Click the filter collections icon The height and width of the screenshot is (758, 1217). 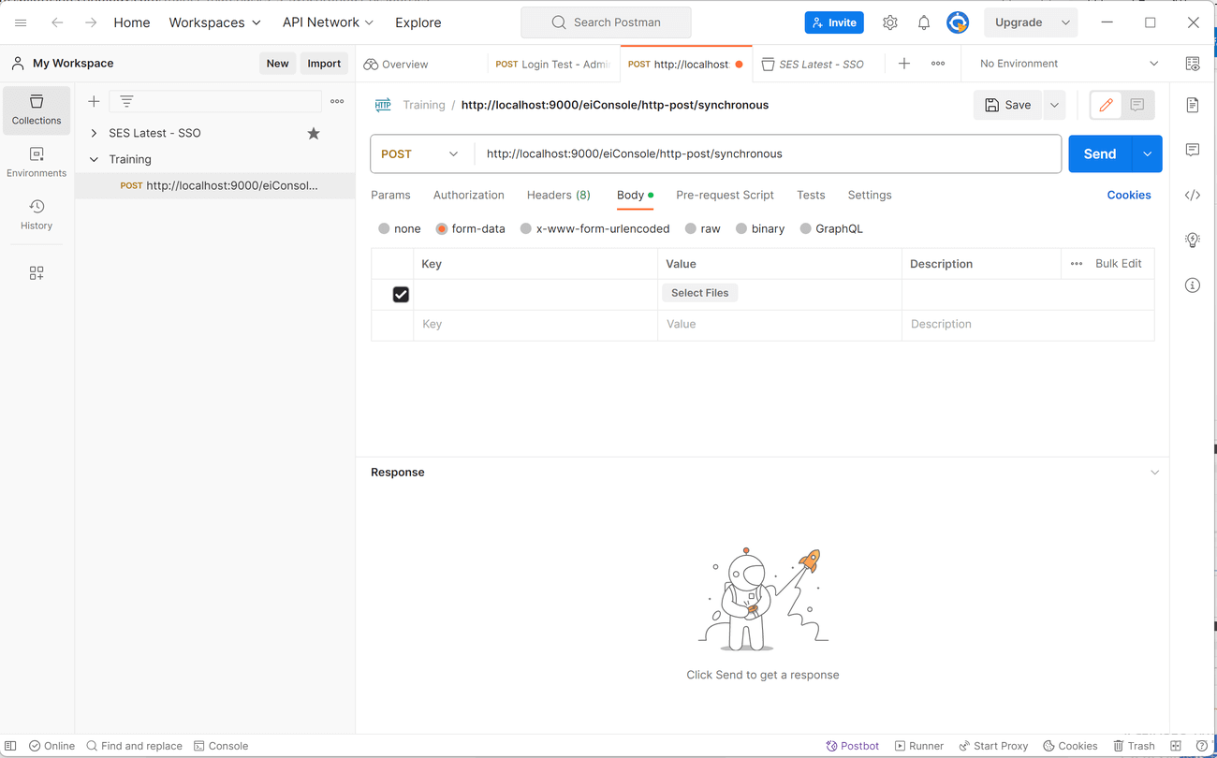click(x=126, y=101)
